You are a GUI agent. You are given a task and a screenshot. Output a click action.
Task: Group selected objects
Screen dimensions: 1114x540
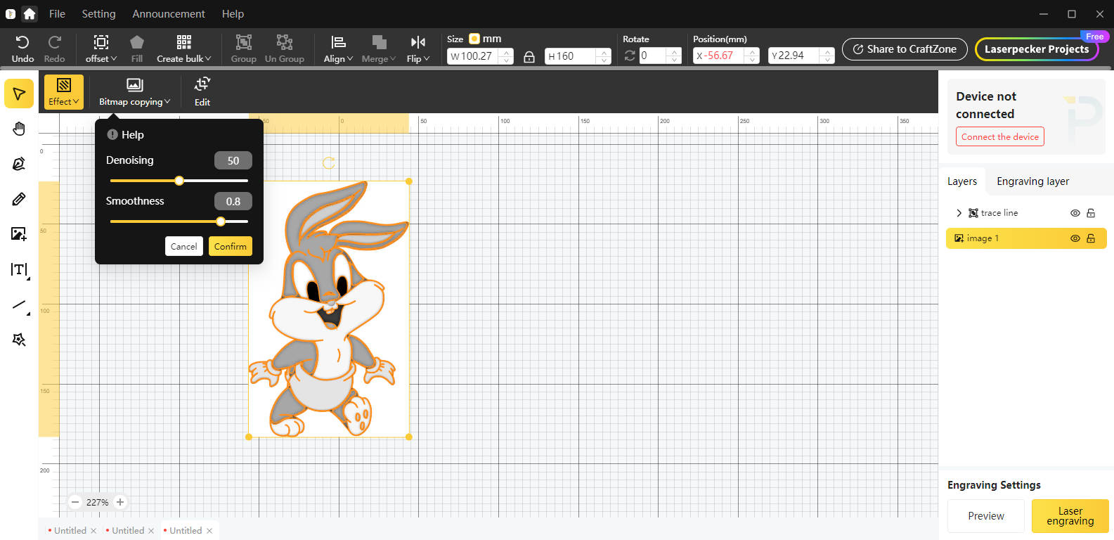click(243, 49)
